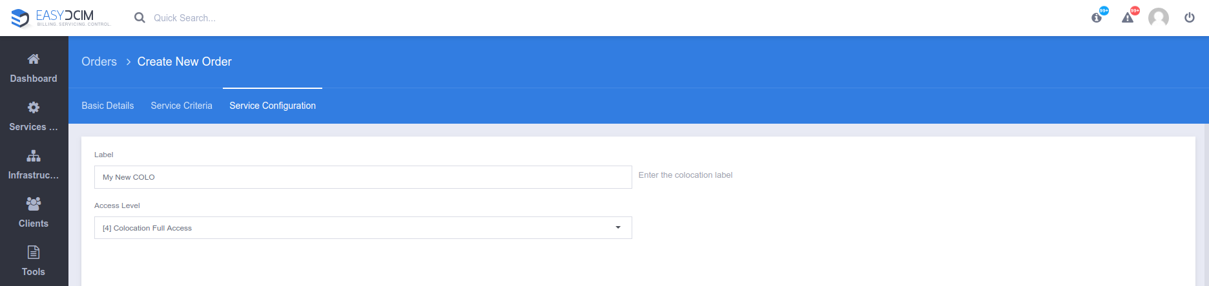Image resolution: width=1209 pixels, height=286 pixels.
Task: Click the user avatar picture
Action: [1159, 17]
